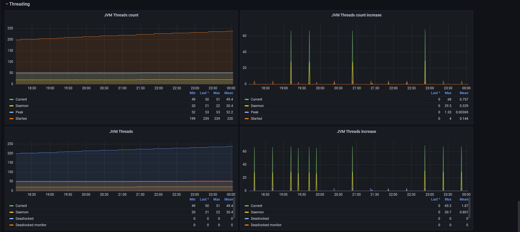Click the 18:30 x-axis label in Threads count increase
Viewport: 520px width, 232px height.
265,88
